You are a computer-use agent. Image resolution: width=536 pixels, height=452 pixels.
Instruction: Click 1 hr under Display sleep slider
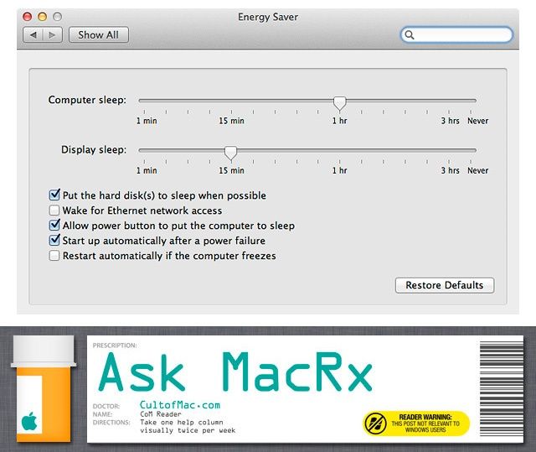click(x=339, y=170)
